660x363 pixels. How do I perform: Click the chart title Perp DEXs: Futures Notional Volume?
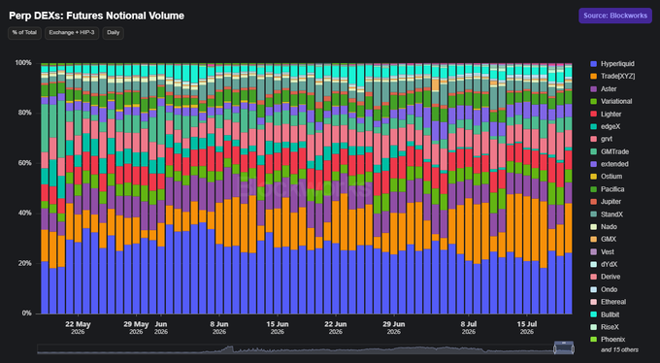96,16
